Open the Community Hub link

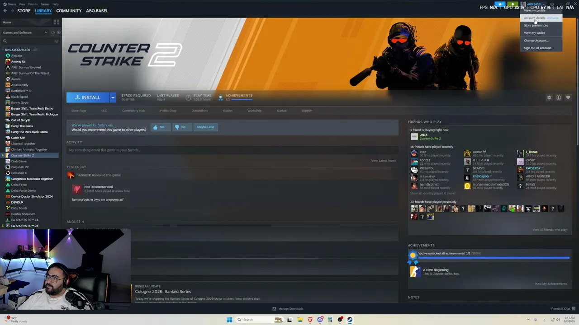coord(133,111)
